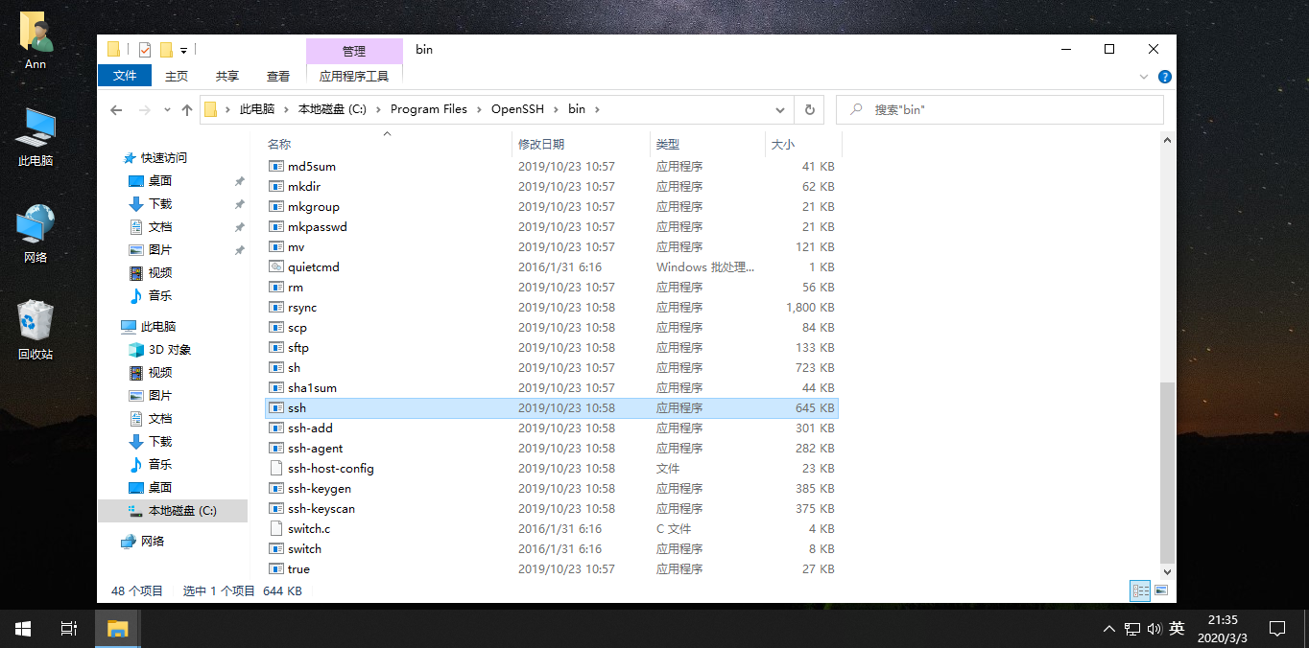The height and width of the screenshot is (648, 1309).
Task: Click the File Explorer taskbar icon
Action: pyautogui.click(x=117, y=629)
